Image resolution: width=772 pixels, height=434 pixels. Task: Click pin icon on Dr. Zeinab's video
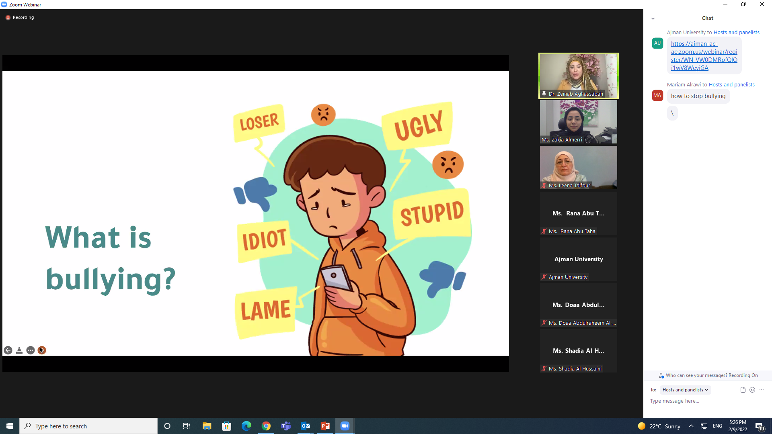[x=544, y=94]
